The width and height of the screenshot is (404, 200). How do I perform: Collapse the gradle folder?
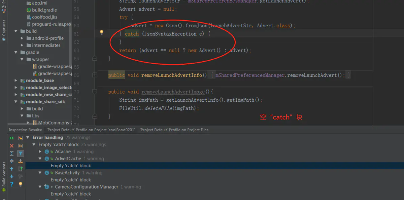(16, 53)
